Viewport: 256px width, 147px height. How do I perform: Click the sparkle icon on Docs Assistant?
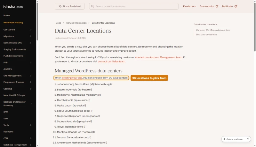pyautogui.click(x=60, y=6)
